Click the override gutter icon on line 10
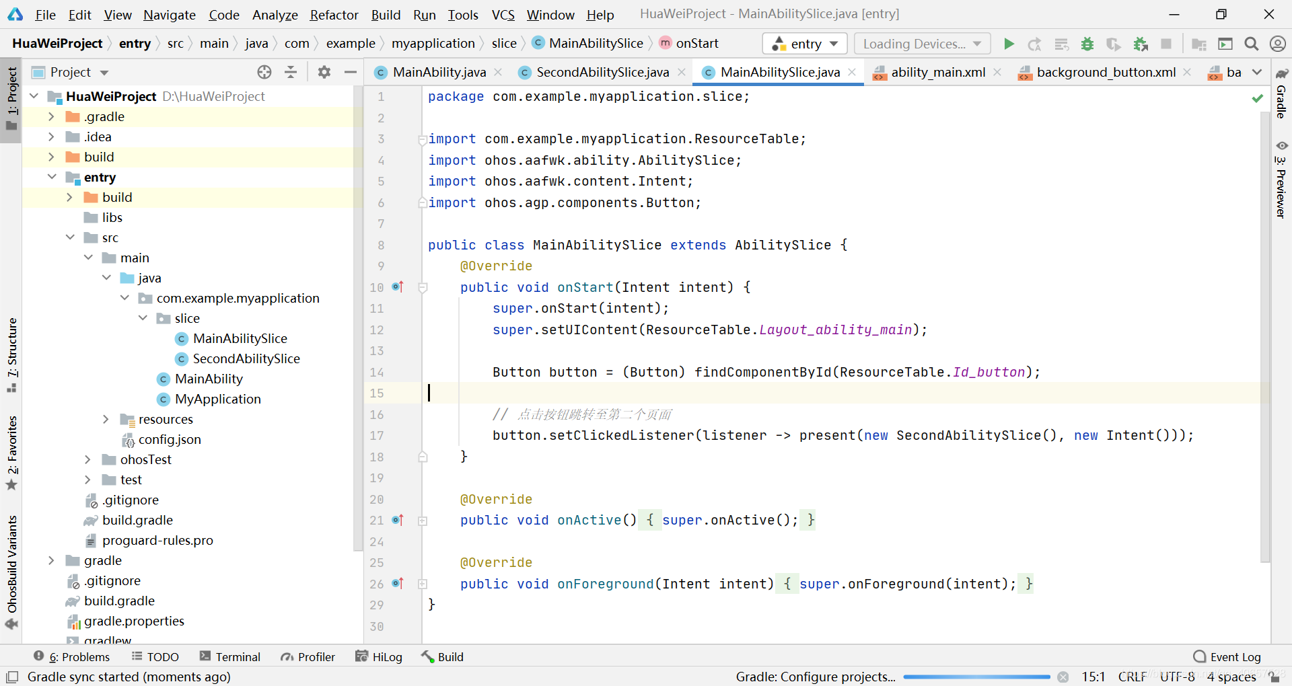Image resolution: width=1292 pixels, height=686 pixels. click(x=398, y=287)
